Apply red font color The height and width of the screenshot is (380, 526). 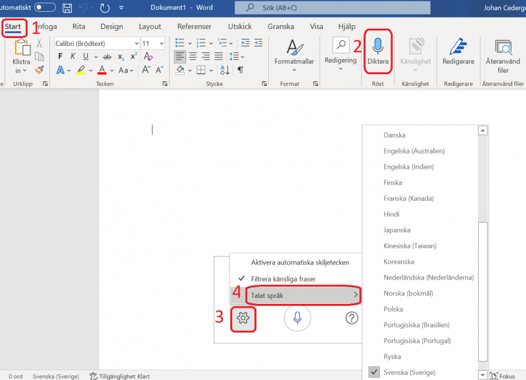click(102, 70)
